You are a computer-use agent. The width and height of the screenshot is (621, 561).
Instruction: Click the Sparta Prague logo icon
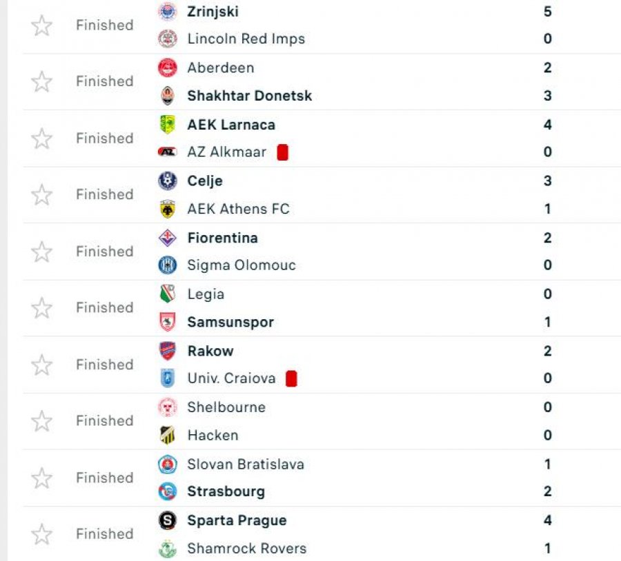tap(167, 521)
